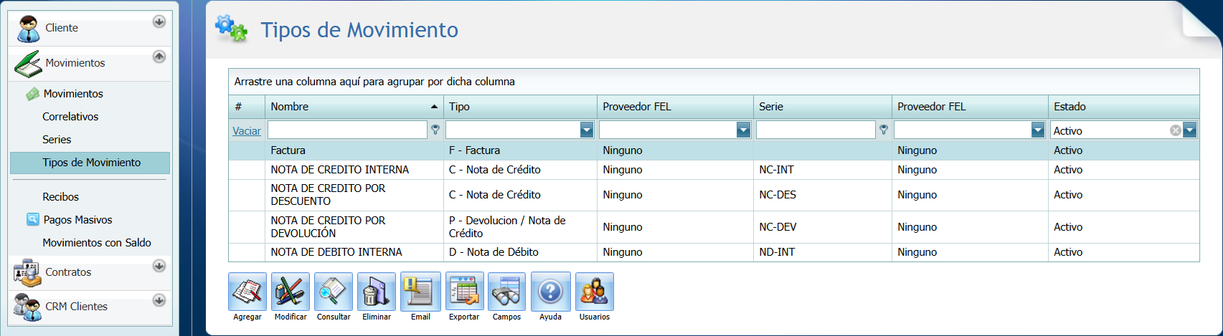Viewport: 1223px width, 336px height.
Task: Click the Tipo column header
Action: (521, 107)
